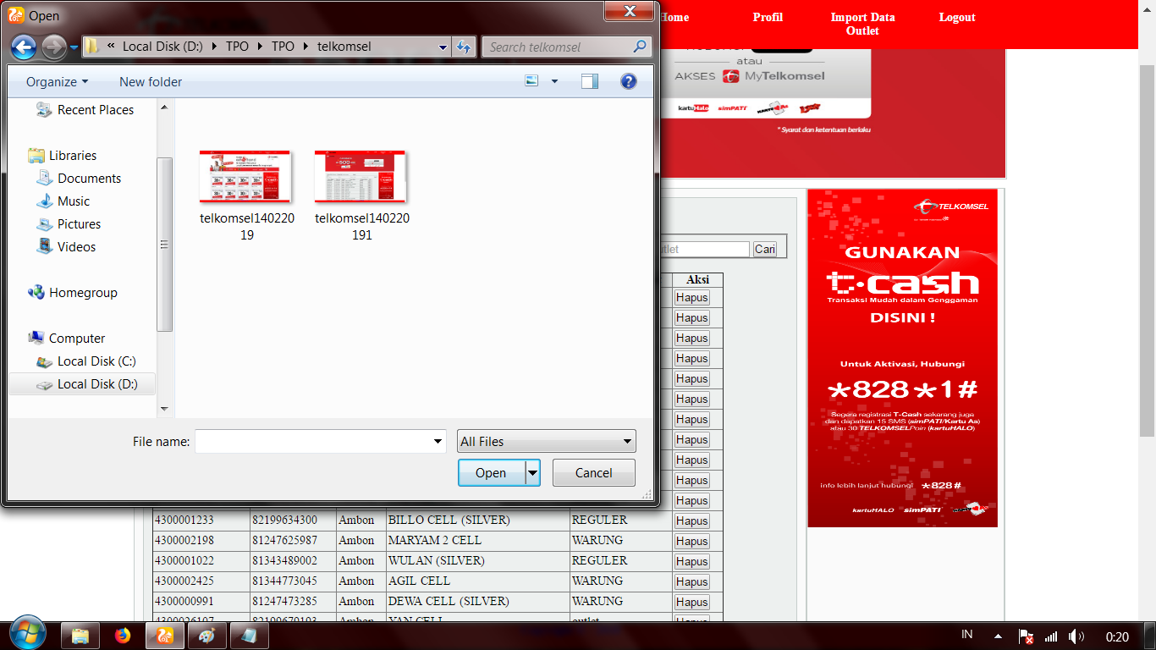Open the More options arrow beside view icon
The height and width of the screenshot is (650, 1156).
[x=555, y=81]
